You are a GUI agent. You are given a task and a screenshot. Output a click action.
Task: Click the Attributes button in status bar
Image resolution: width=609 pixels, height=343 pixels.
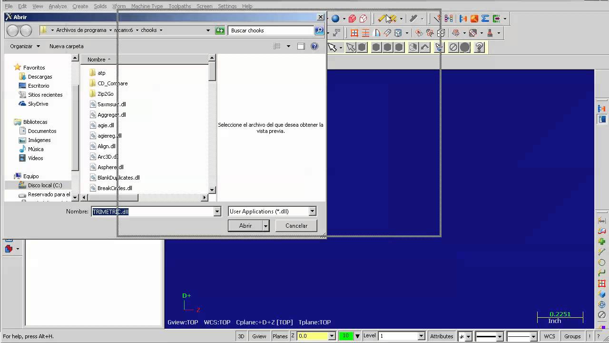click(442, 336)
